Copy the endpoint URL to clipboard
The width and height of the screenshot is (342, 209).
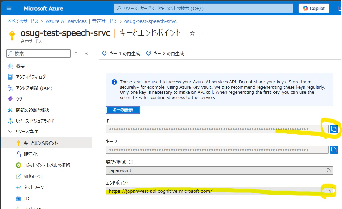tap(329, 191)
